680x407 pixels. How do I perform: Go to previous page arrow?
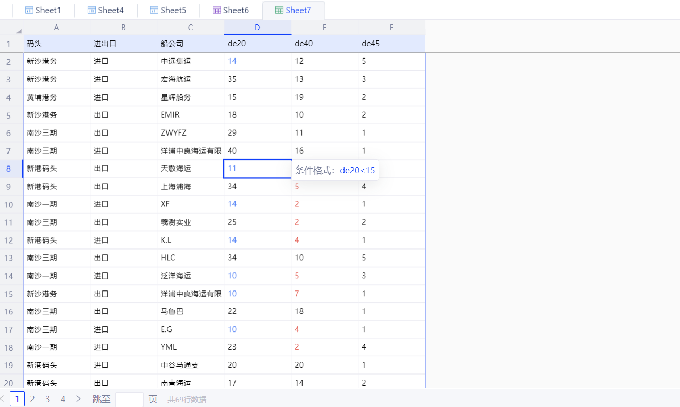3,398
